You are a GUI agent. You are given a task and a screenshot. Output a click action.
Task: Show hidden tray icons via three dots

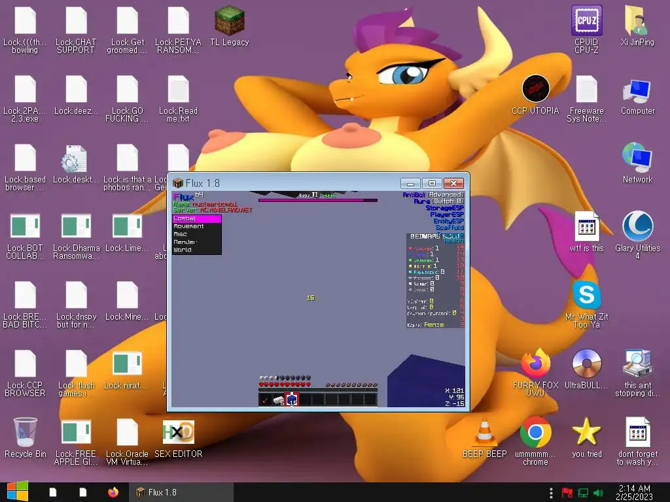point(551,493)
